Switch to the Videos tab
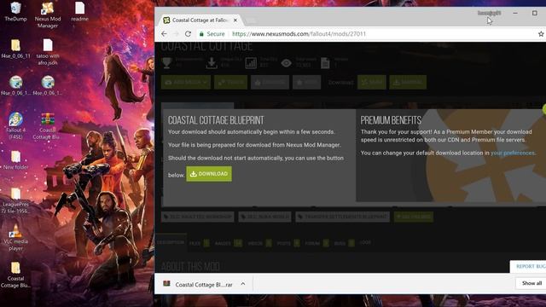546x307 pixels. click(x=259, y=243)
